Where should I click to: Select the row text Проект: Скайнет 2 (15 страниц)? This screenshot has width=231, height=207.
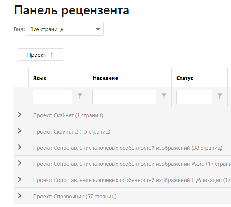coord(71,132)
